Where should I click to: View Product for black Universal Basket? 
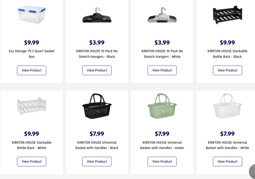tap(97, 161)
